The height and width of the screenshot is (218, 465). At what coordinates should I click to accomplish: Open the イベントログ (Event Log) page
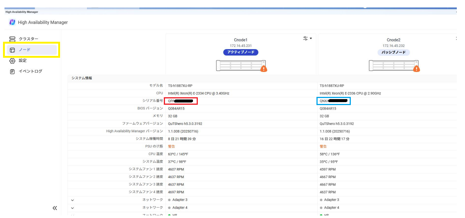click(30, 71)
